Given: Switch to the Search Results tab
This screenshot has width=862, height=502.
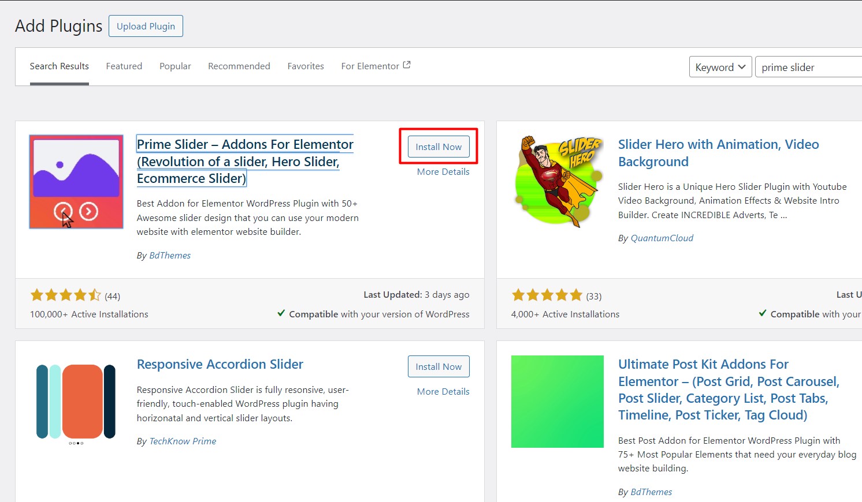Looking at the screenshot, I should pyautogui.click(x=60, y=66).
